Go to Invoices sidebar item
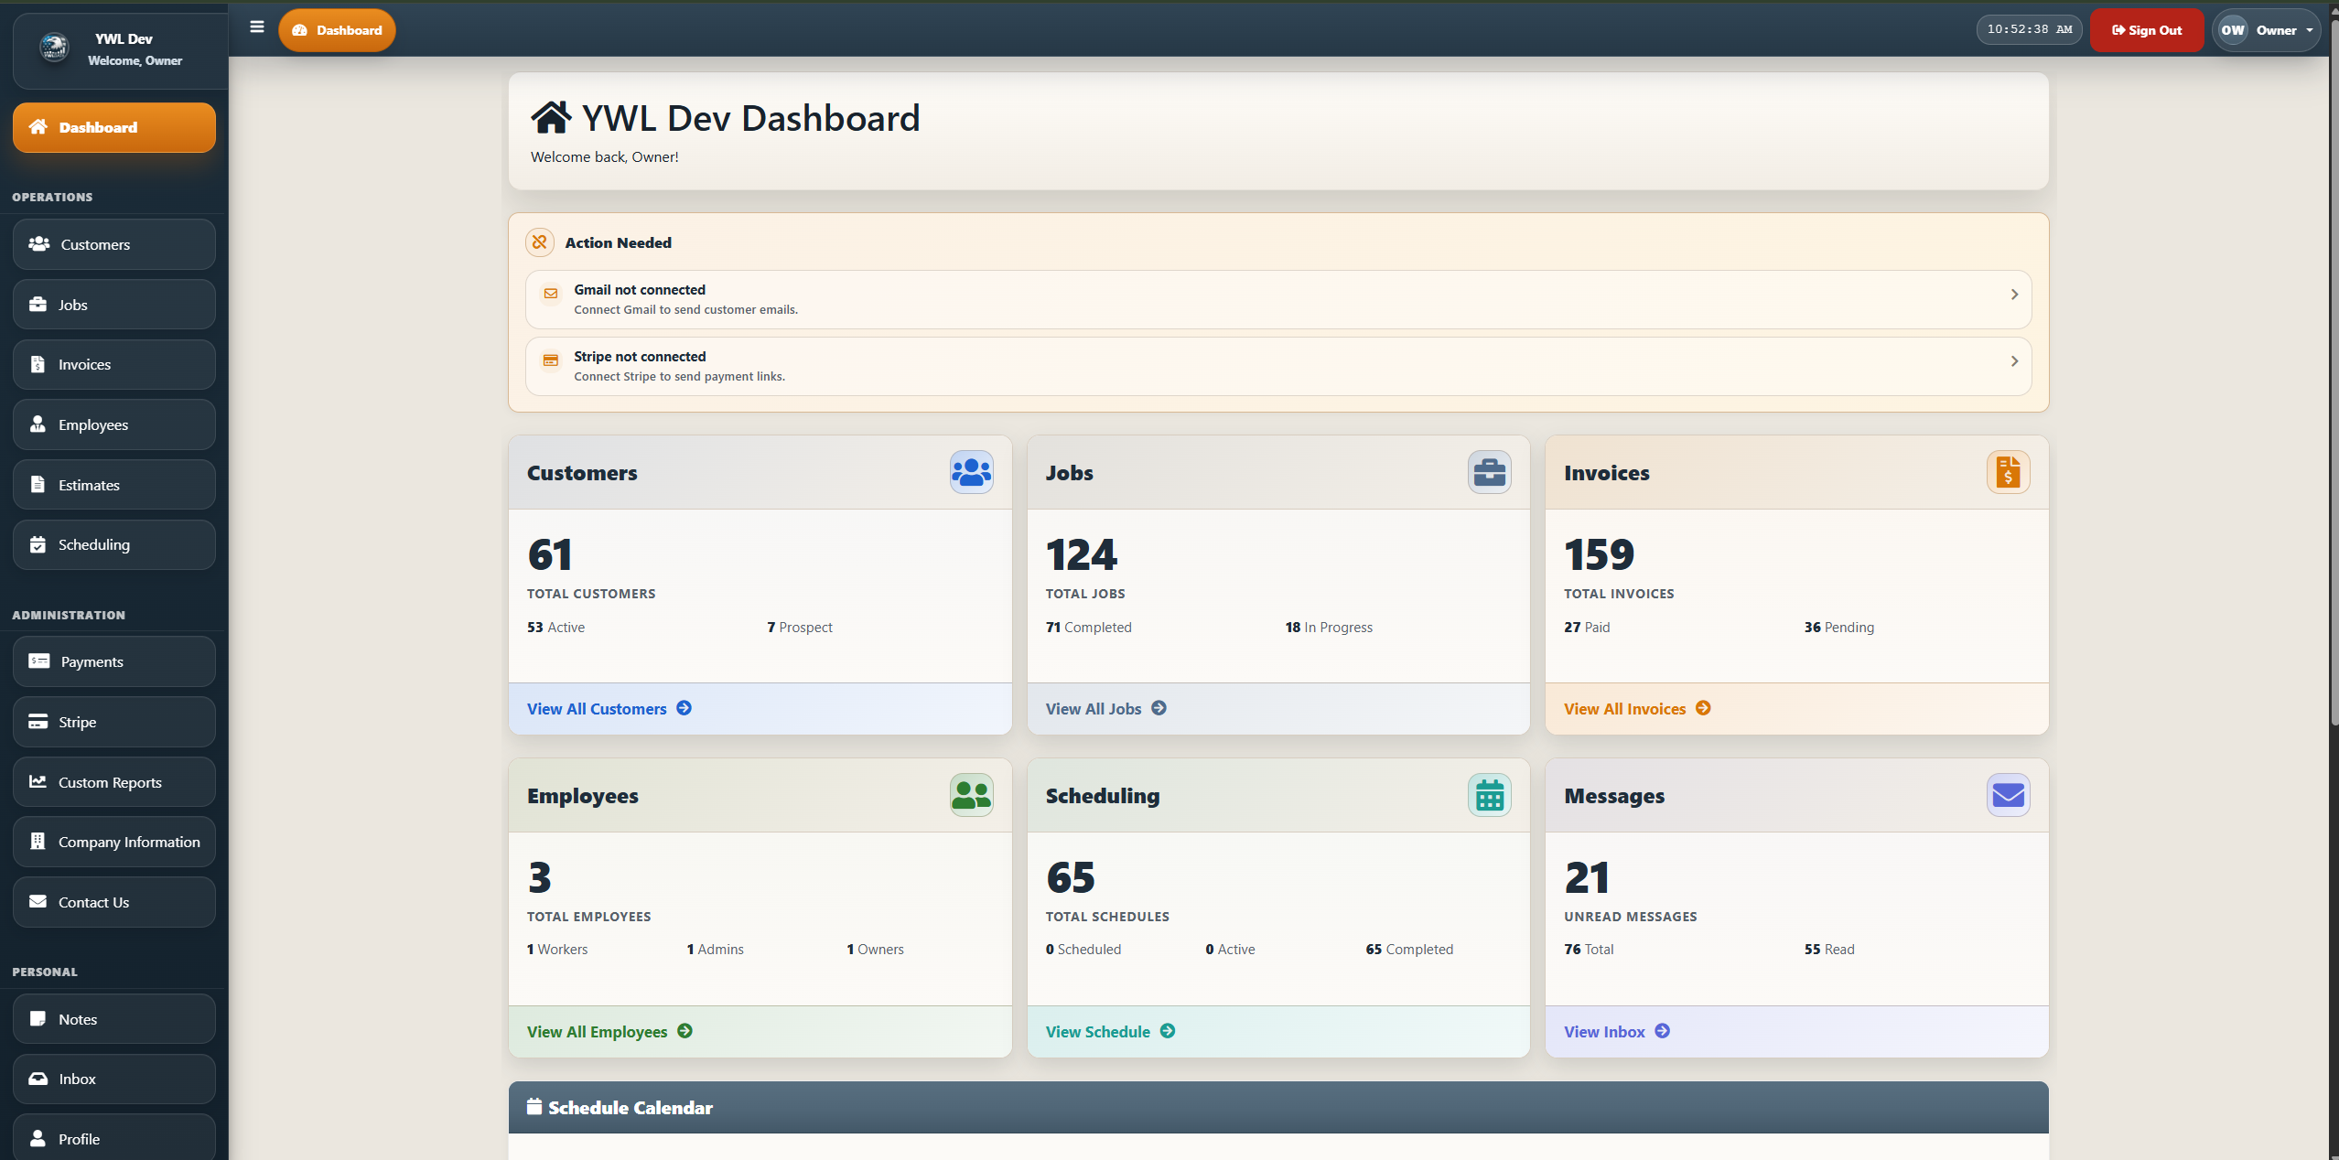The width and height of the screenshot is (2339, 1160). 114,364
